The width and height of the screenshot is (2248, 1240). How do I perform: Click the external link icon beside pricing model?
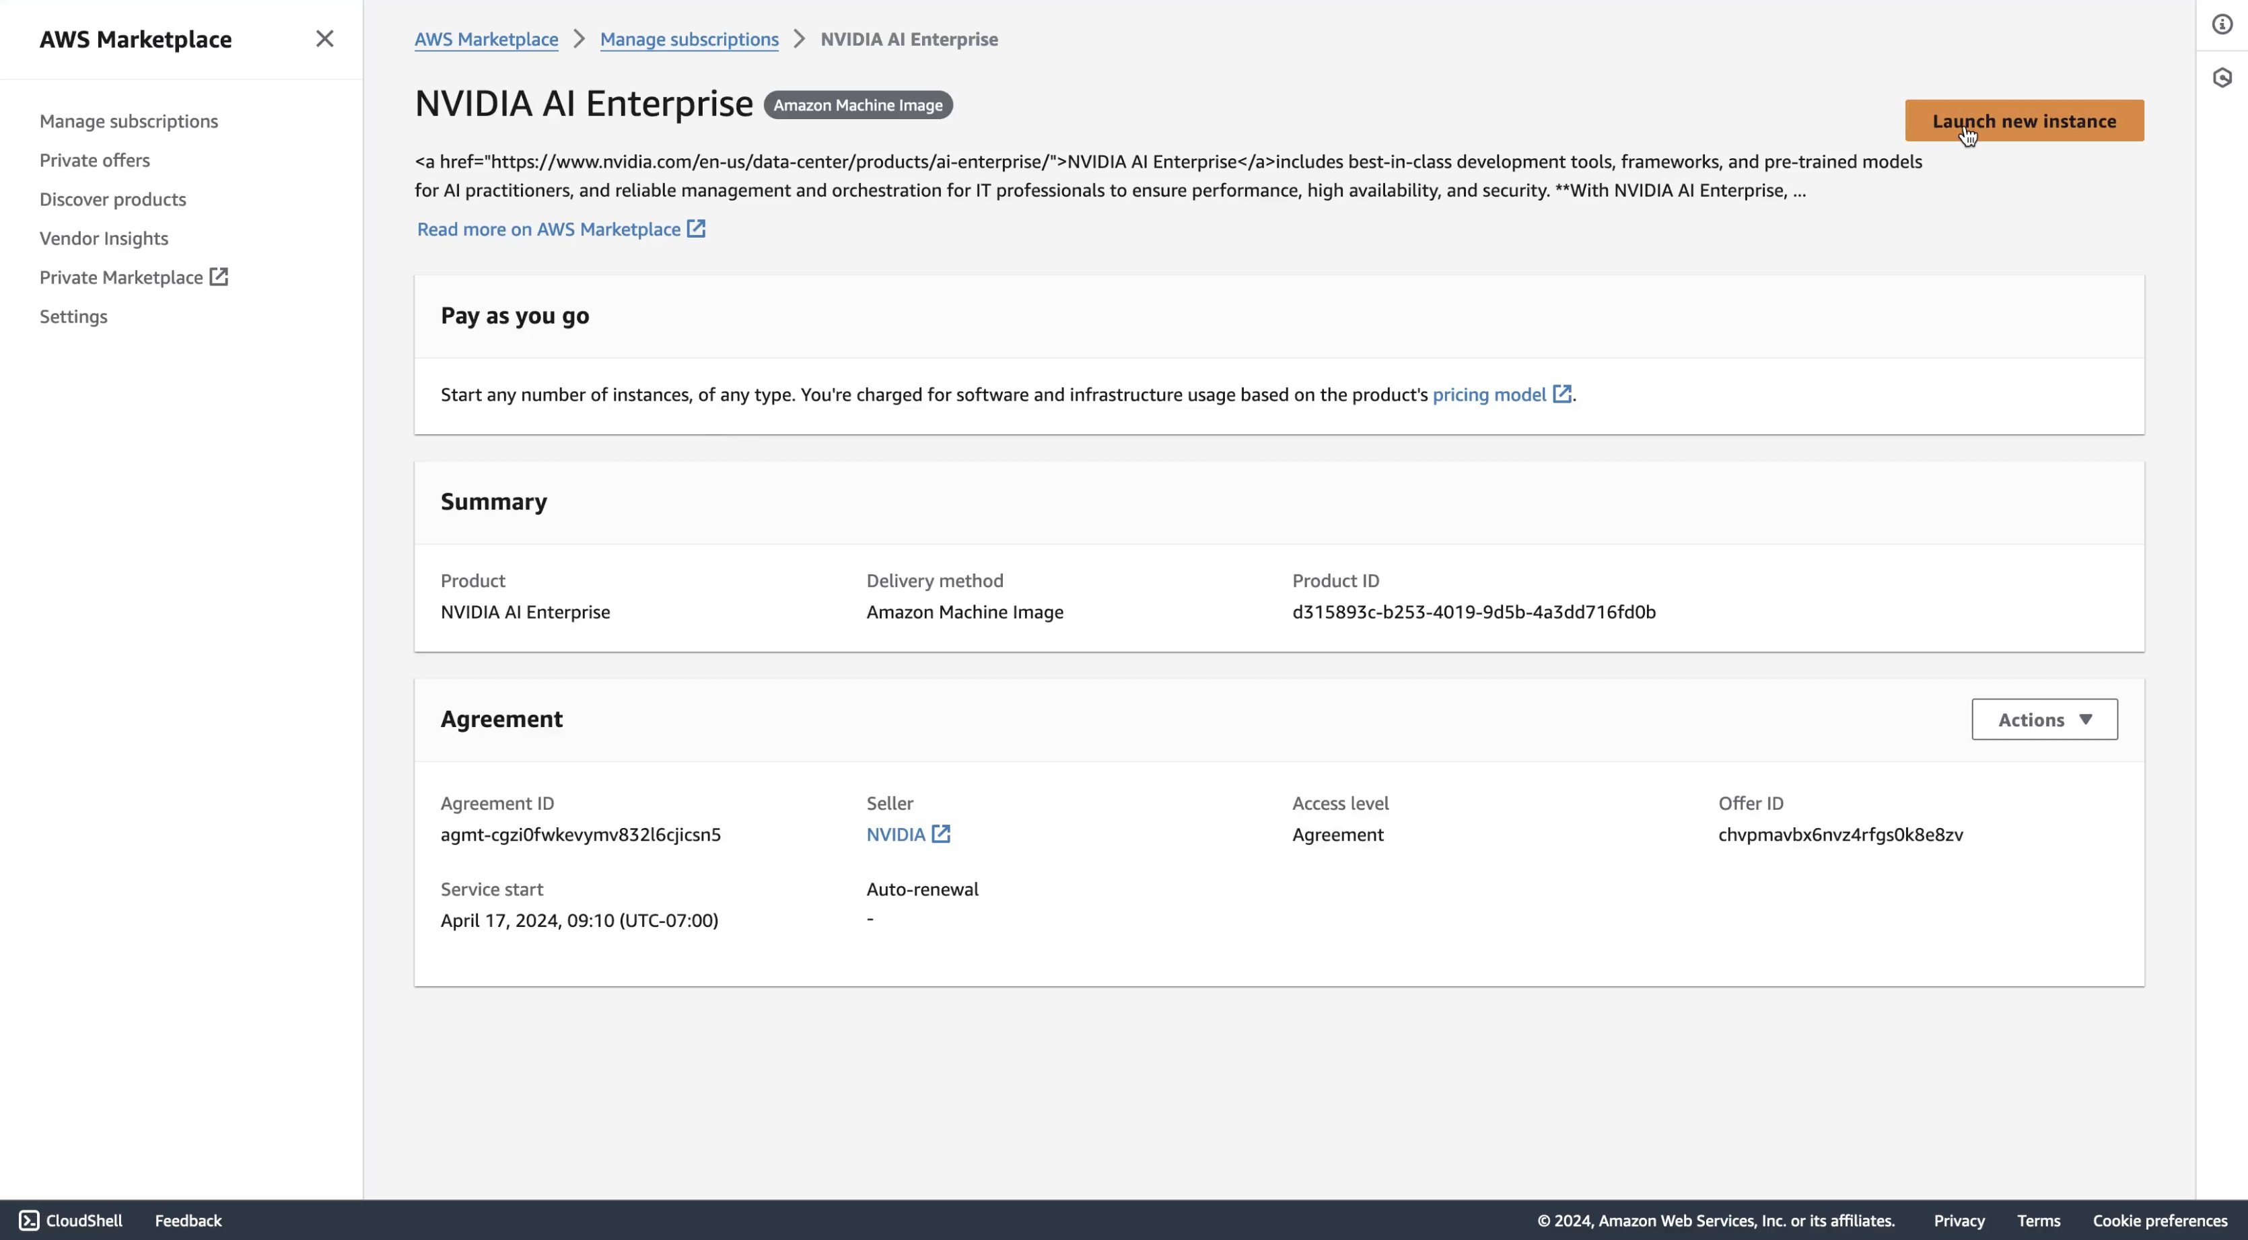tap(1562, 394)
